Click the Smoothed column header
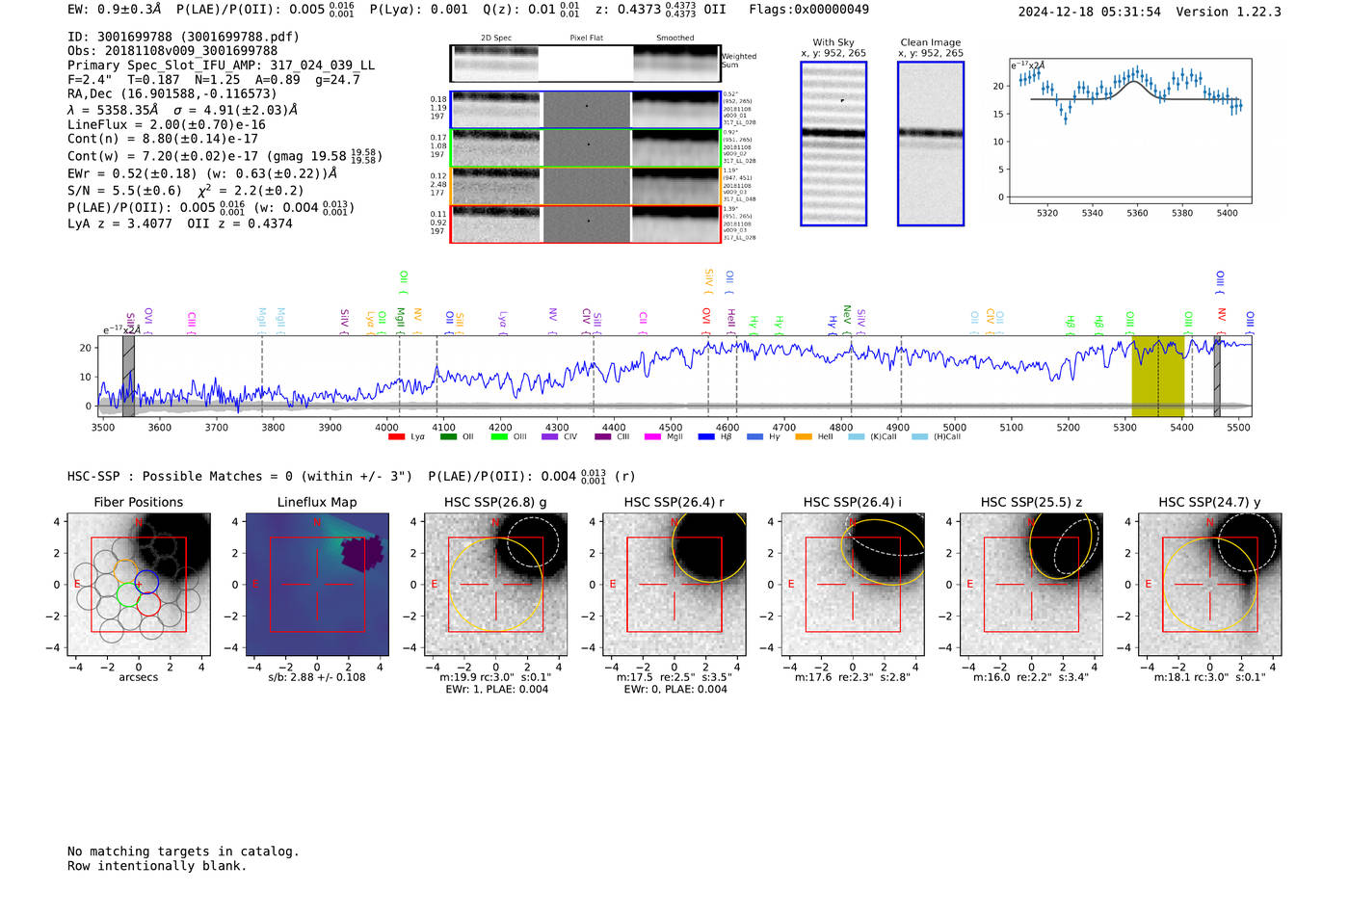The image size is (1349, 918). click(675, 39)
